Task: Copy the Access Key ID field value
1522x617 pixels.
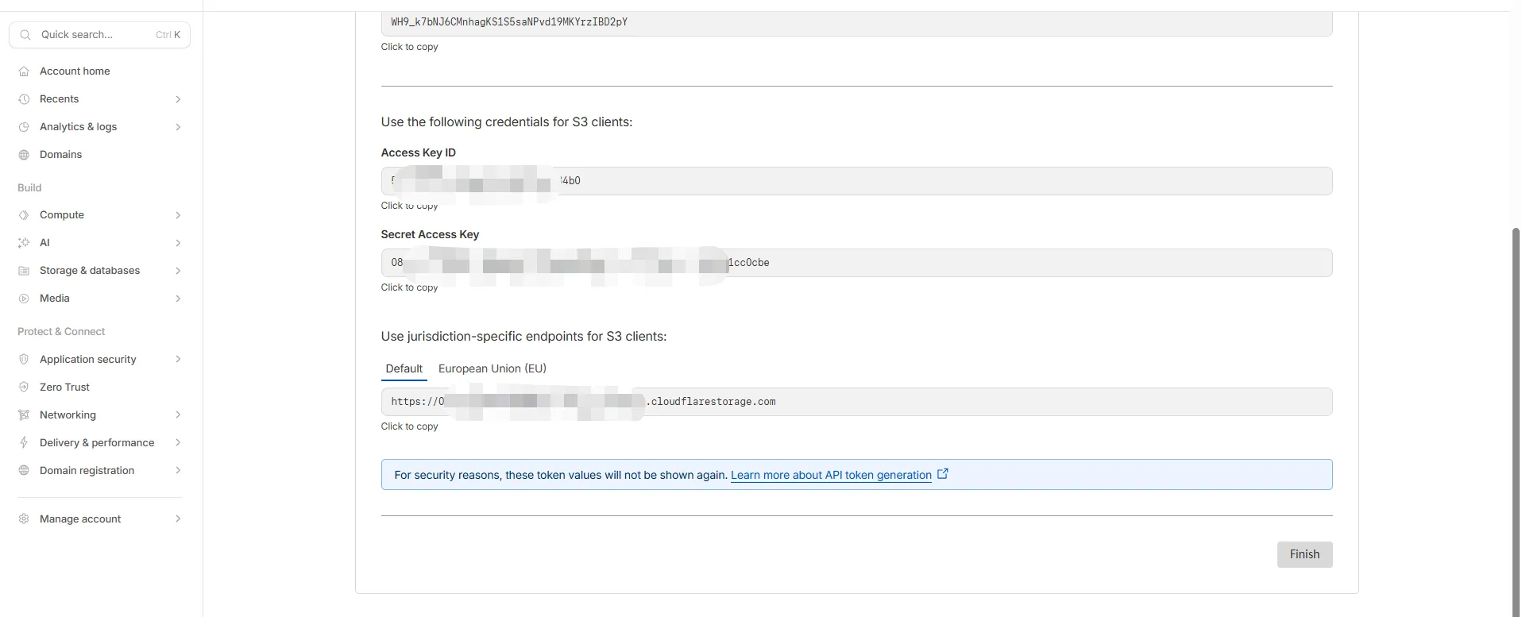Action: coord(856,181)
